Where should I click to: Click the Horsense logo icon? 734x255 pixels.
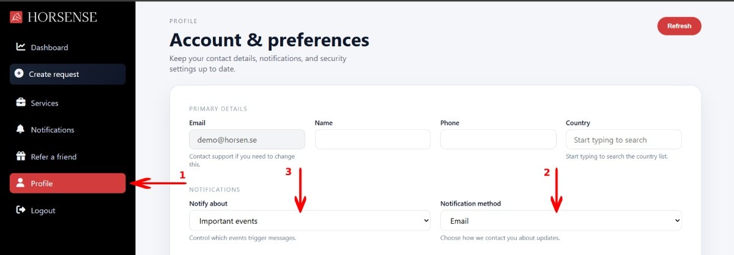click(x=17, y=17)
